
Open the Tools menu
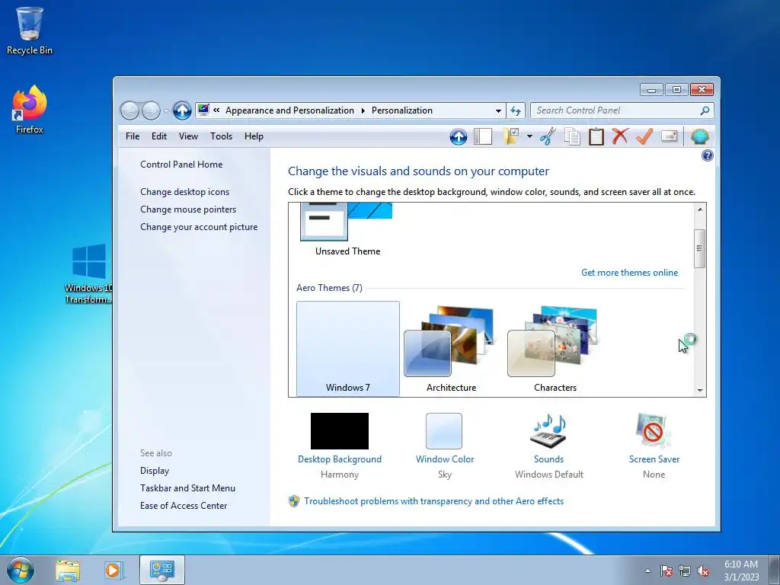click(221, 136)
